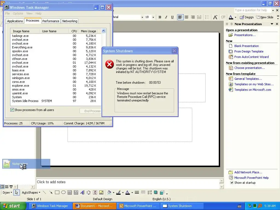This screenshot has width=280, height=210.
Task: Open Shadow Style options
Action: click(156, 192)
